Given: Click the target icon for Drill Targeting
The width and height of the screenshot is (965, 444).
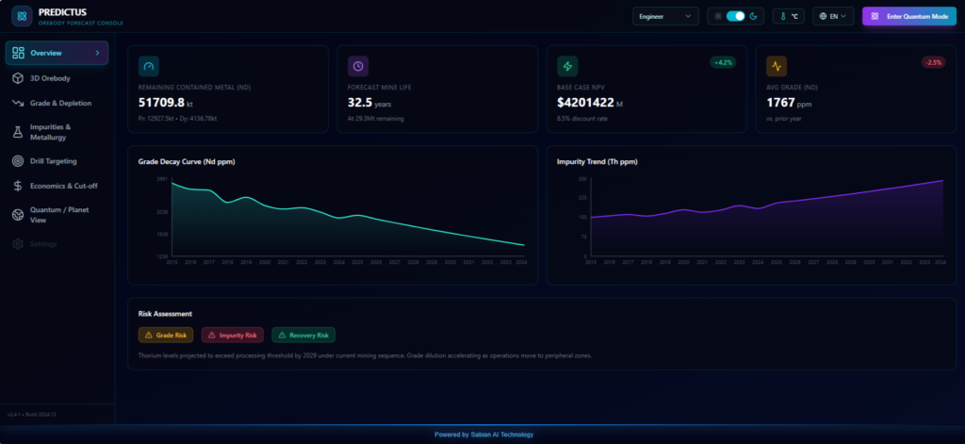Looking at the screenshot, I should (x=18, y=161).
